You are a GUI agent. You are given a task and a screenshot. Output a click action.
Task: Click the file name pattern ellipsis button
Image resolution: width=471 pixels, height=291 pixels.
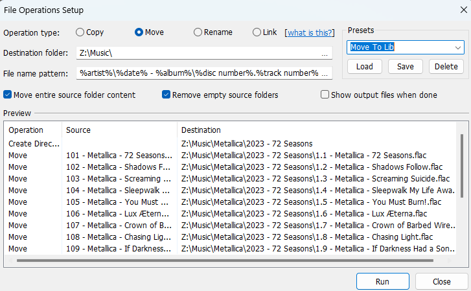click(325, 73)
